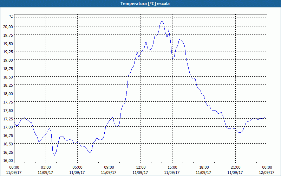Select the 19,00 y-axis value
Screen dimensions: 281x176
[8, 60]
